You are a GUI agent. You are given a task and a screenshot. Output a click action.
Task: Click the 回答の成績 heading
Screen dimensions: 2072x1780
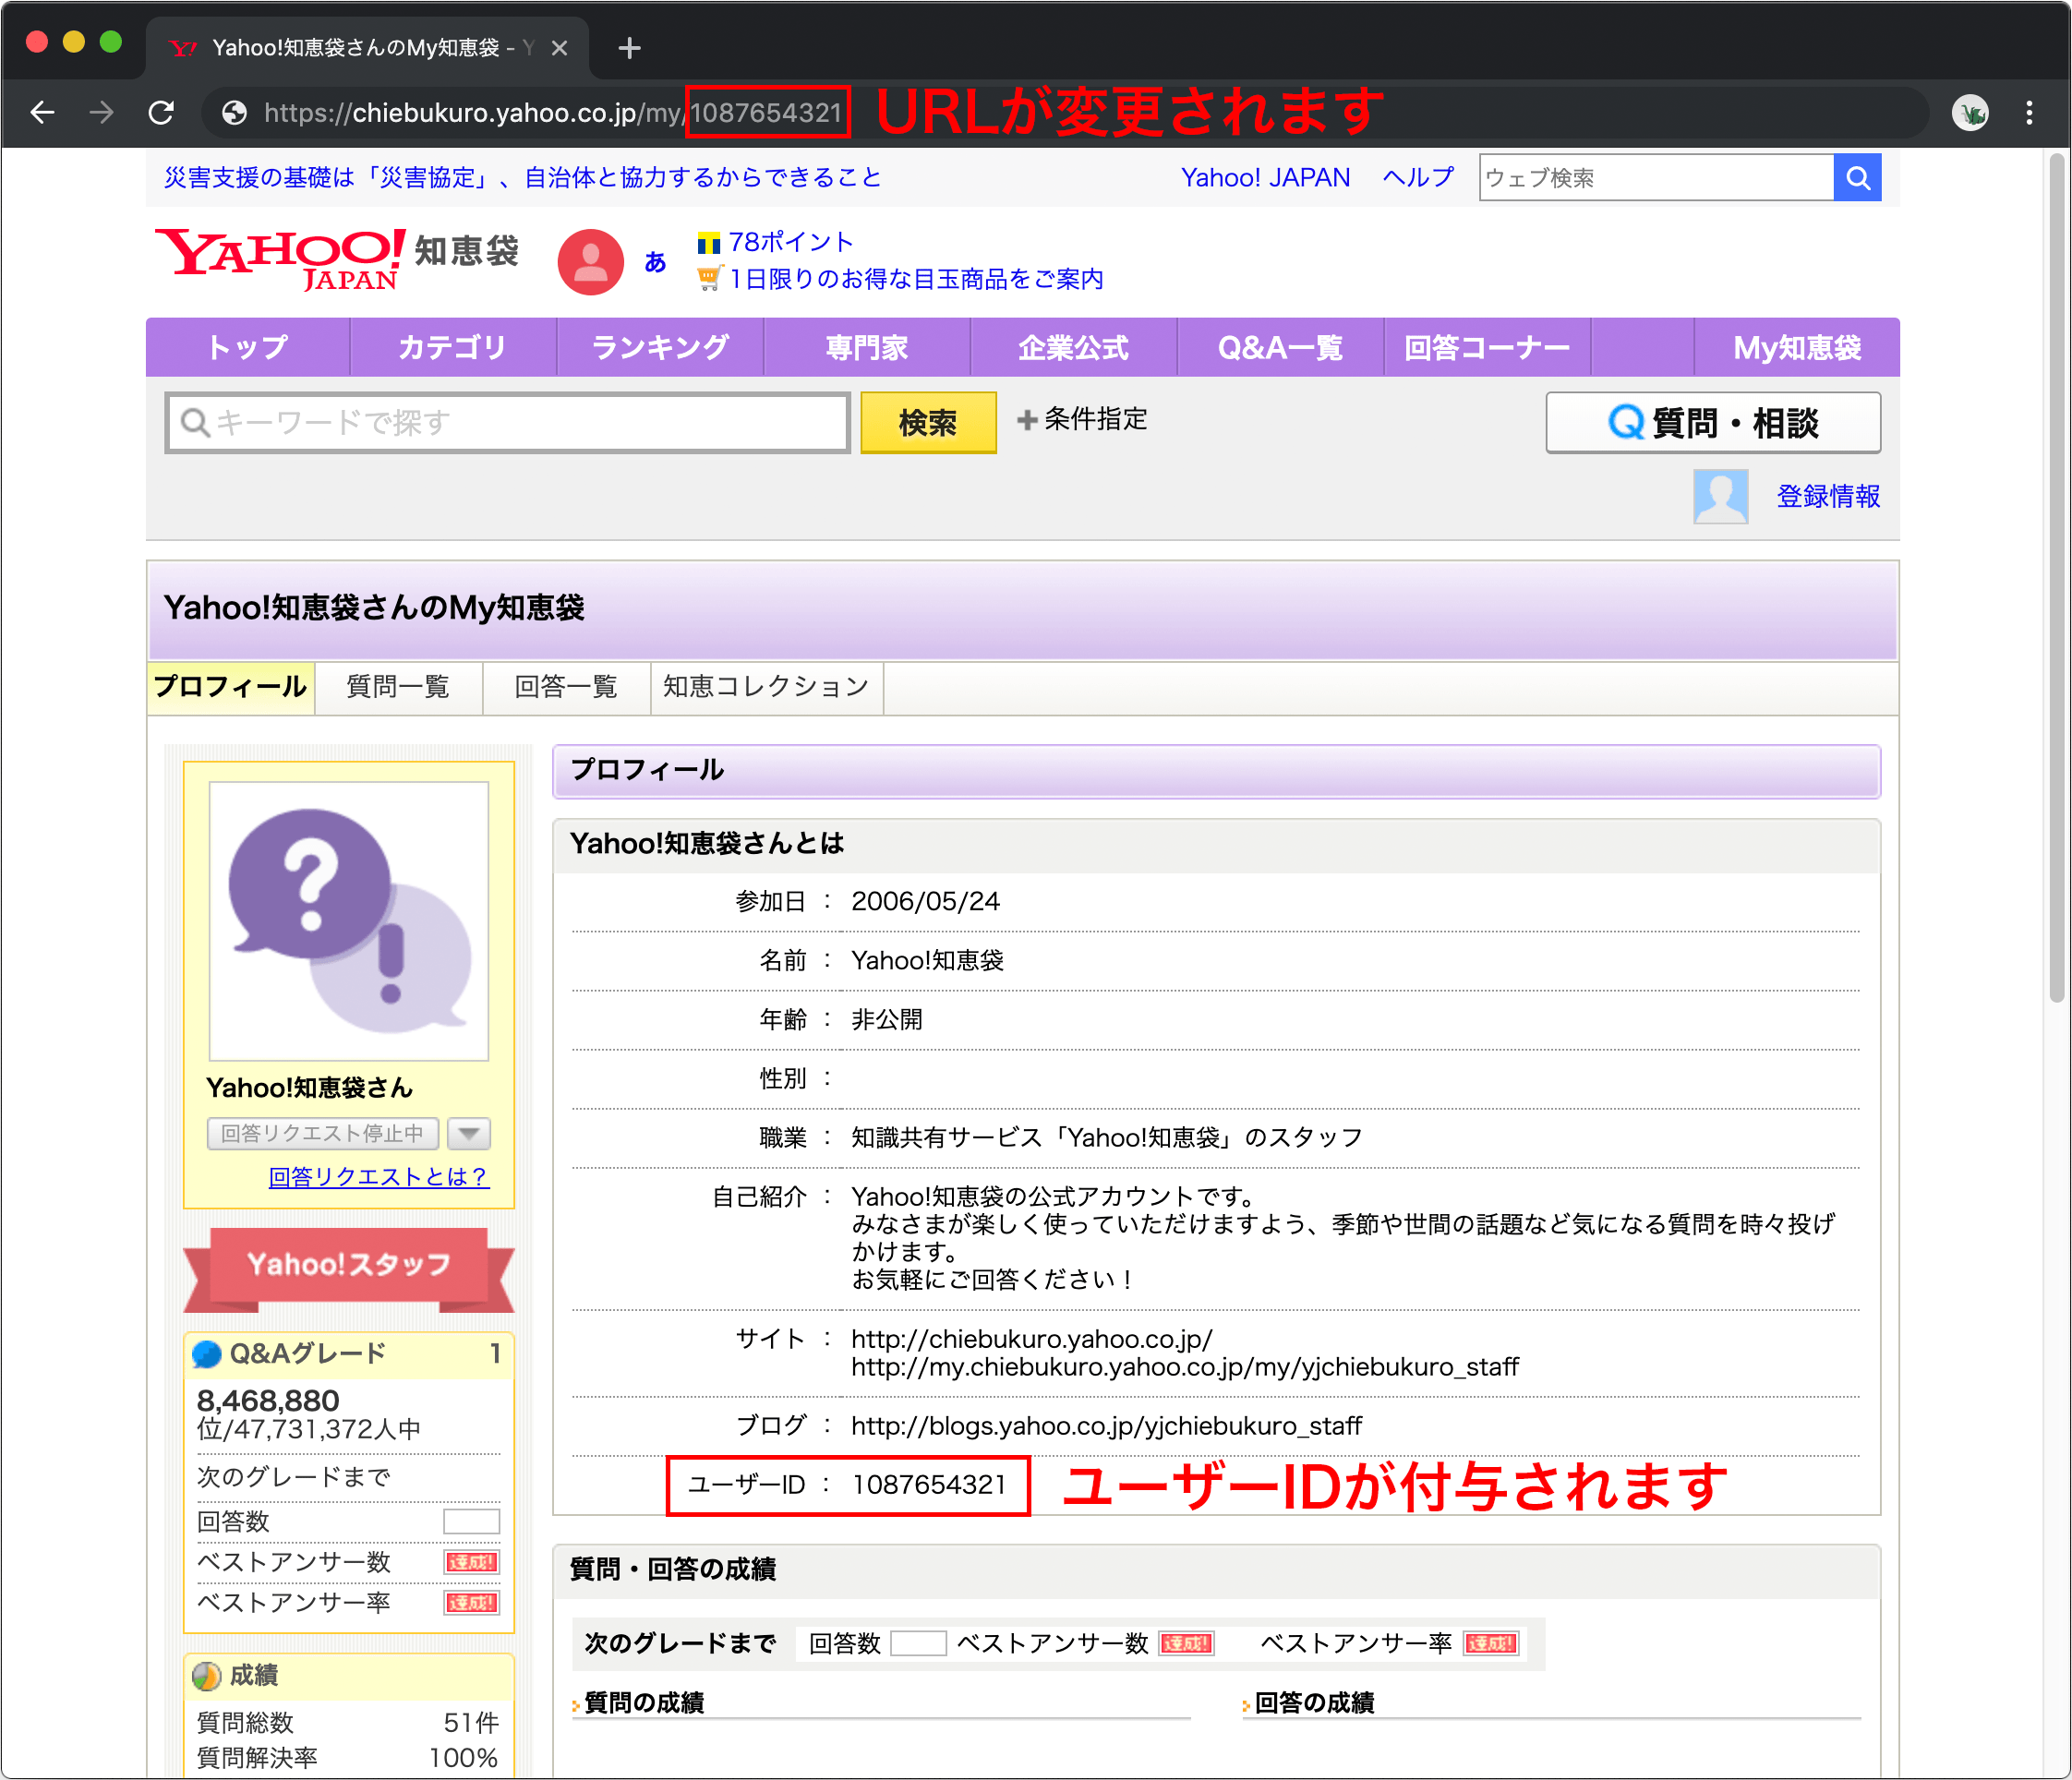(x=1314, y=1703)
